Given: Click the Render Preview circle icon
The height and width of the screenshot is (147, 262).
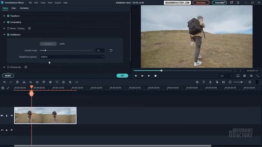Looking at the screenshot, I should (x=197, y=82).
